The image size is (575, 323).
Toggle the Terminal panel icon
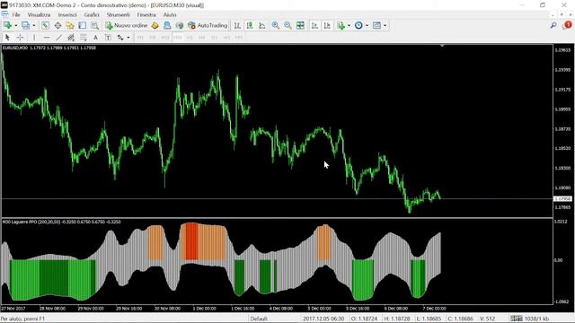[82, 25]
